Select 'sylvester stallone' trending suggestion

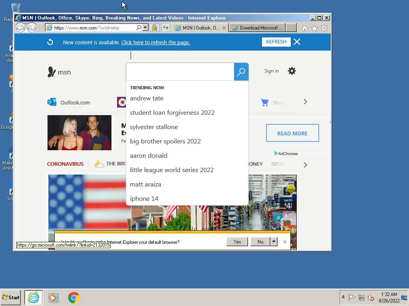pos(154,127)
